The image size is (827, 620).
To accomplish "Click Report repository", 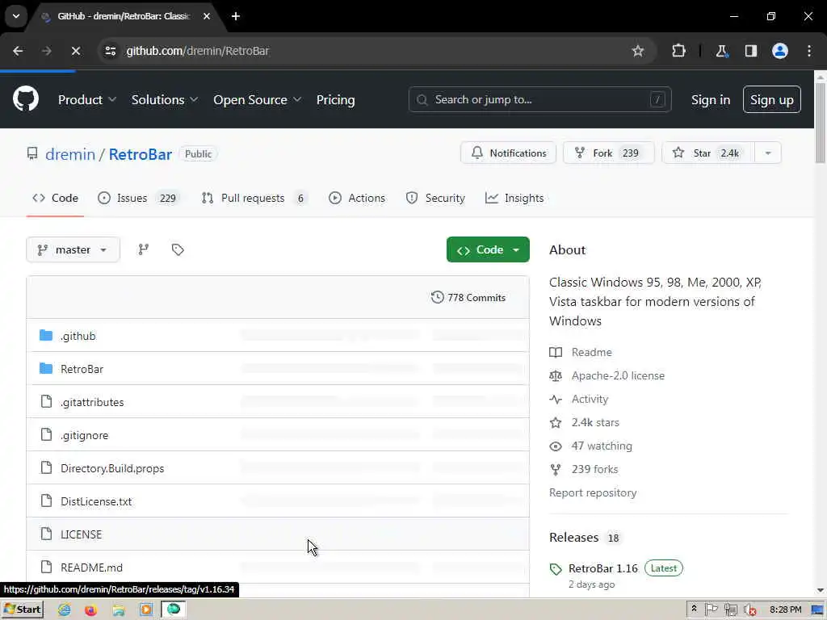I will [x=593, y=492].
